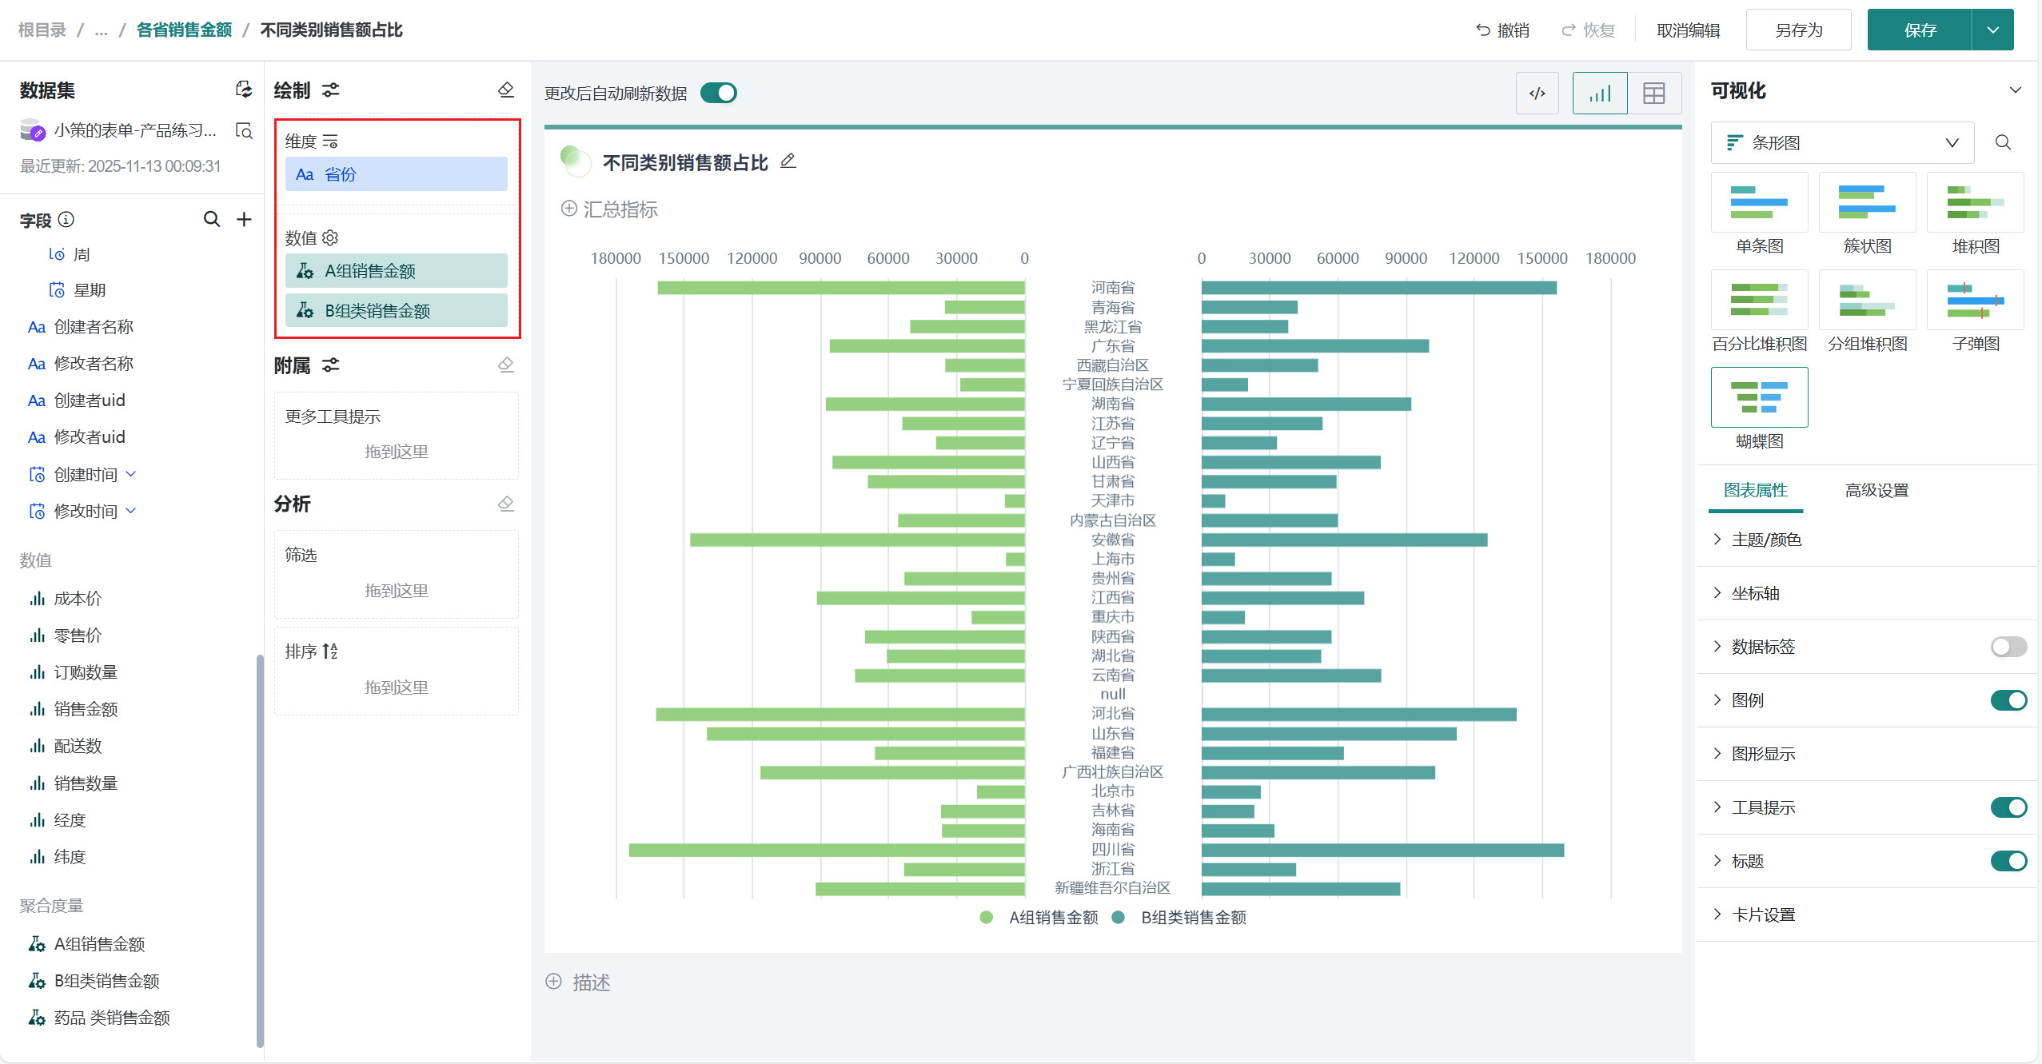
Task: Select the 图表属性 tab
Action: point(1755,490)
